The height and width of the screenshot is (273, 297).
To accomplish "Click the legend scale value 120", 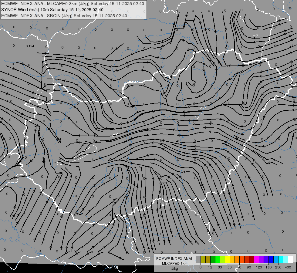I will 259,267.
